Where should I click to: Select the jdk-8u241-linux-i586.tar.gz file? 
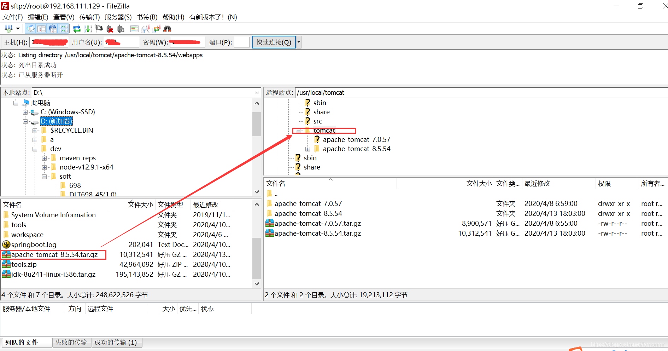pyautogui.click(x=53, y=274)
